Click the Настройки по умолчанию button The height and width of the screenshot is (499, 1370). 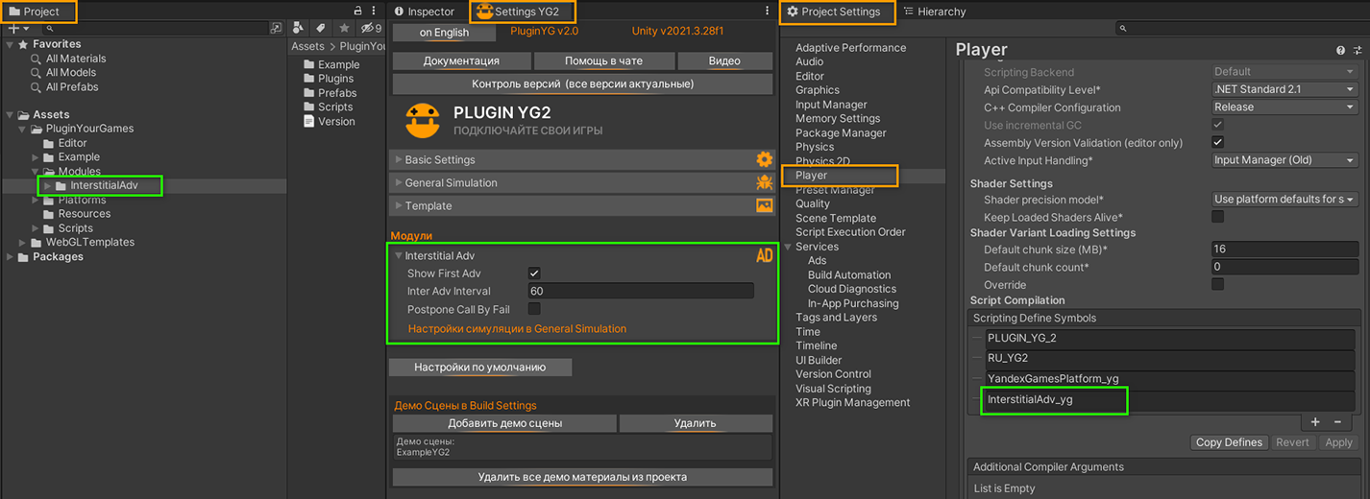pos(480,367)
